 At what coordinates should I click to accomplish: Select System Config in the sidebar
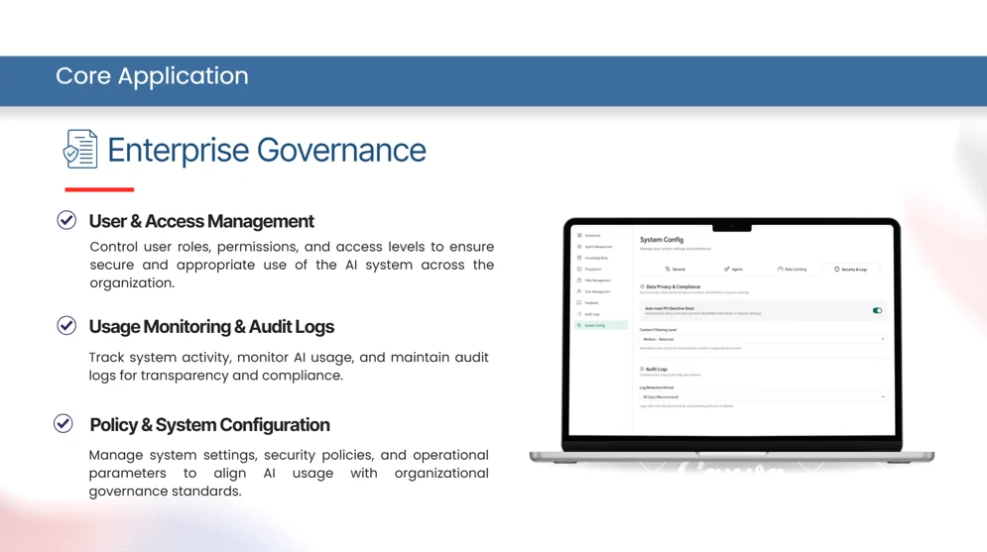[x=601, y=326]
